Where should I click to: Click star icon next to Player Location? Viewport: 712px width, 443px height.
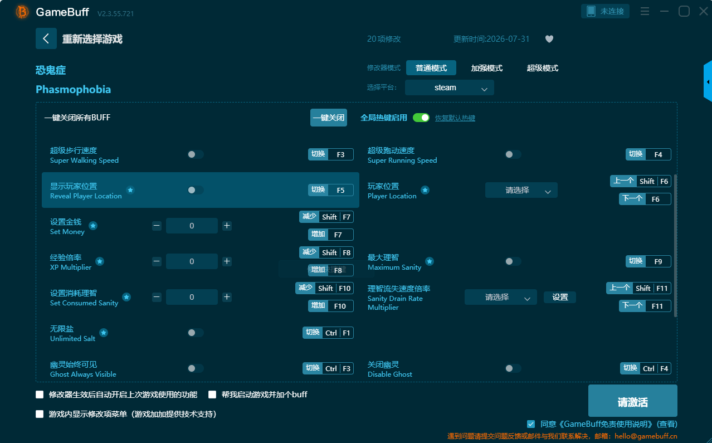(425, 190)
